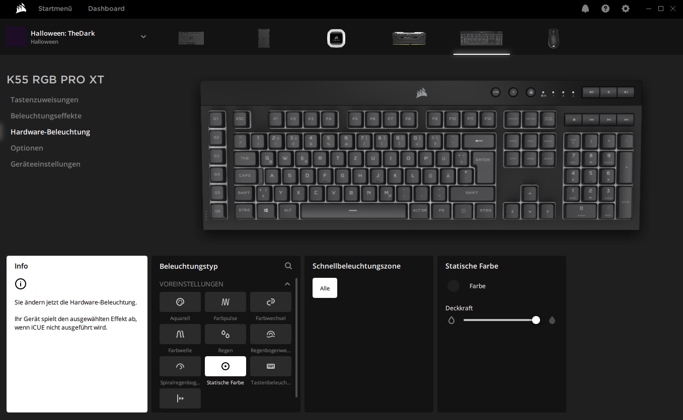Select the RAM module device thumbnail
The height and width of the screenshot is (420, 683).
409,38
